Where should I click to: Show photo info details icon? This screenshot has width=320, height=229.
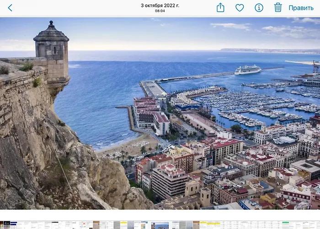pyautogui.click(x=259, y=8)
